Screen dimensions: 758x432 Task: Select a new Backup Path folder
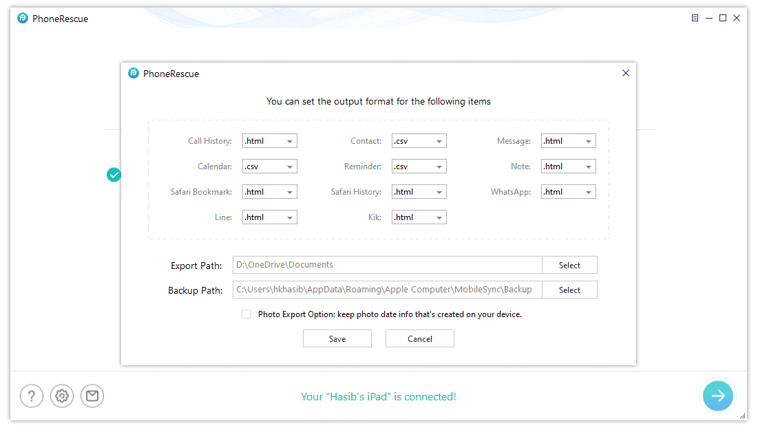(x=569, y=290)
